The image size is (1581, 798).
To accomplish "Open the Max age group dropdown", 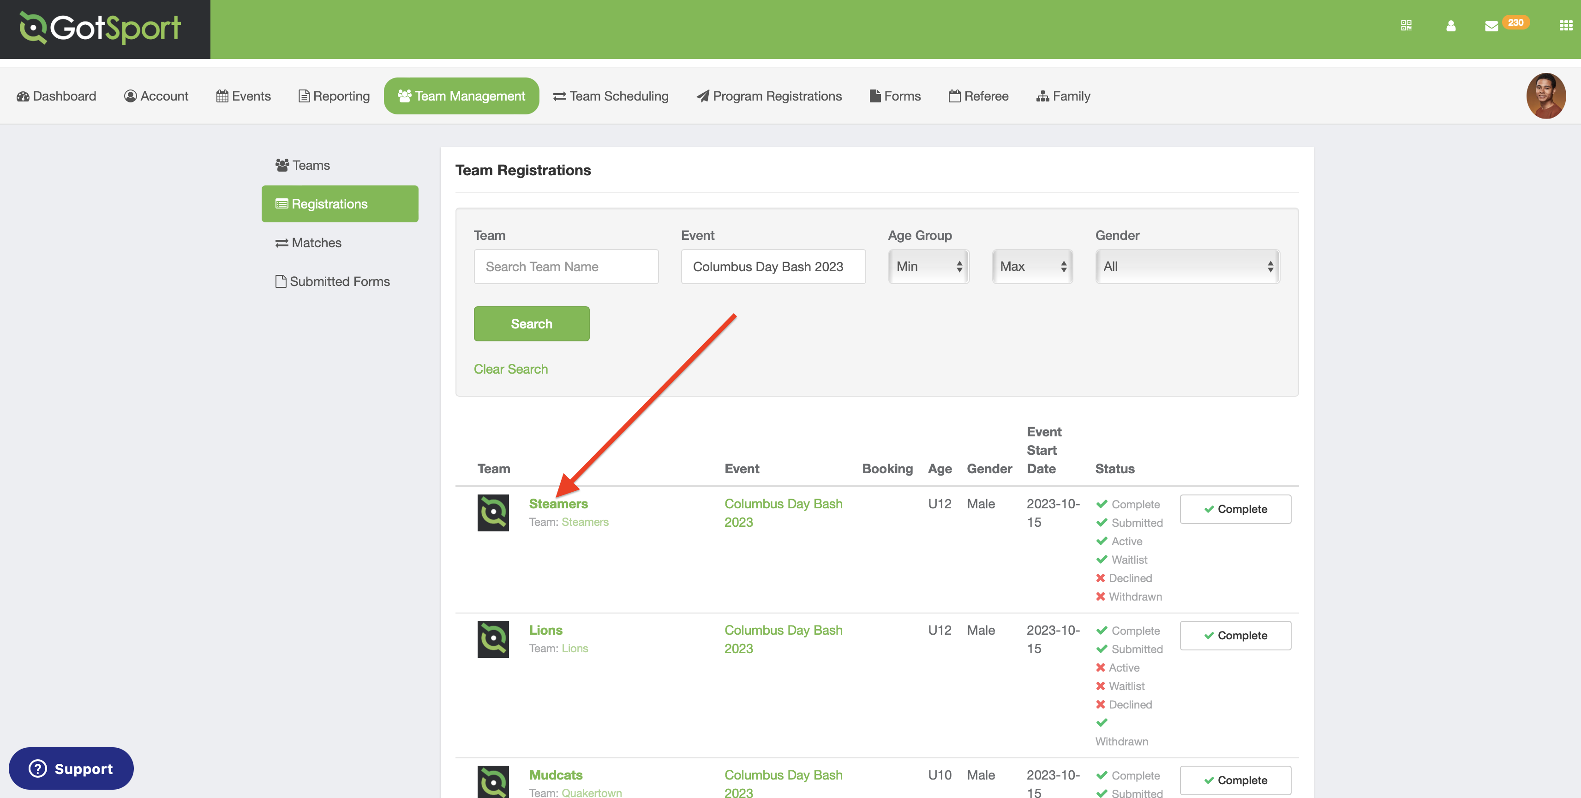I will coord(1032,267).
